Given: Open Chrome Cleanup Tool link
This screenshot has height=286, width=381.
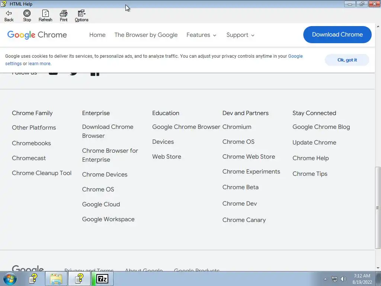Looking at the screenshot, I should click(x=42, y=173).
